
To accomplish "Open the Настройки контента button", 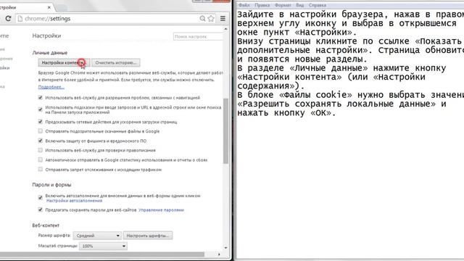I will click(x=64, y=63).
